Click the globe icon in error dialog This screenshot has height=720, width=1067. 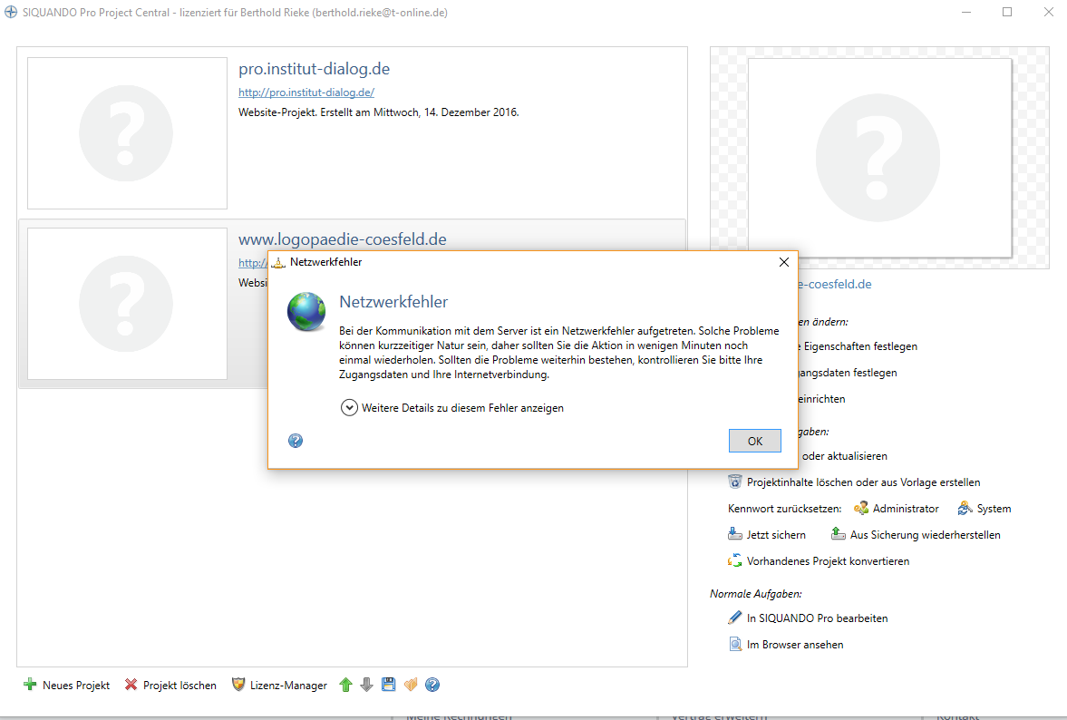point(306,312)
